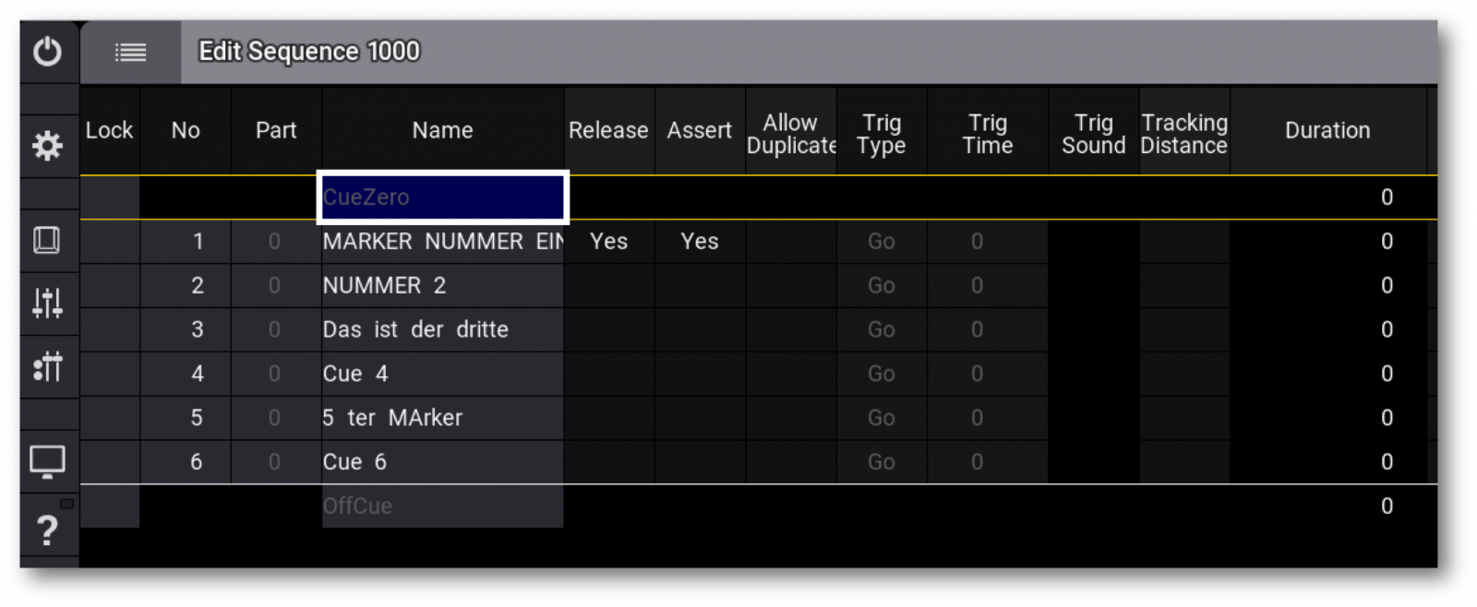Toggle the Assert cell showing Yes for cue 1
1477x607 pixels.
click(699, 242)
